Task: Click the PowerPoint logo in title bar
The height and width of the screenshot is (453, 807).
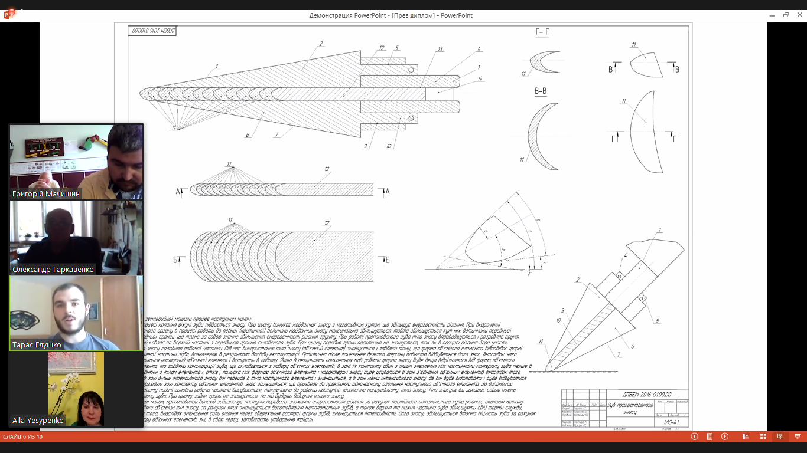Action: coord(9,14)
